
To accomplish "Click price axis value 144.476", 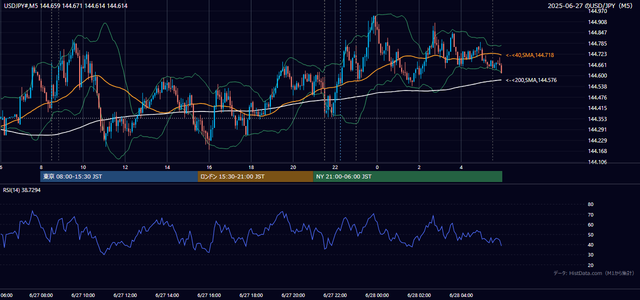I will 597,97.
